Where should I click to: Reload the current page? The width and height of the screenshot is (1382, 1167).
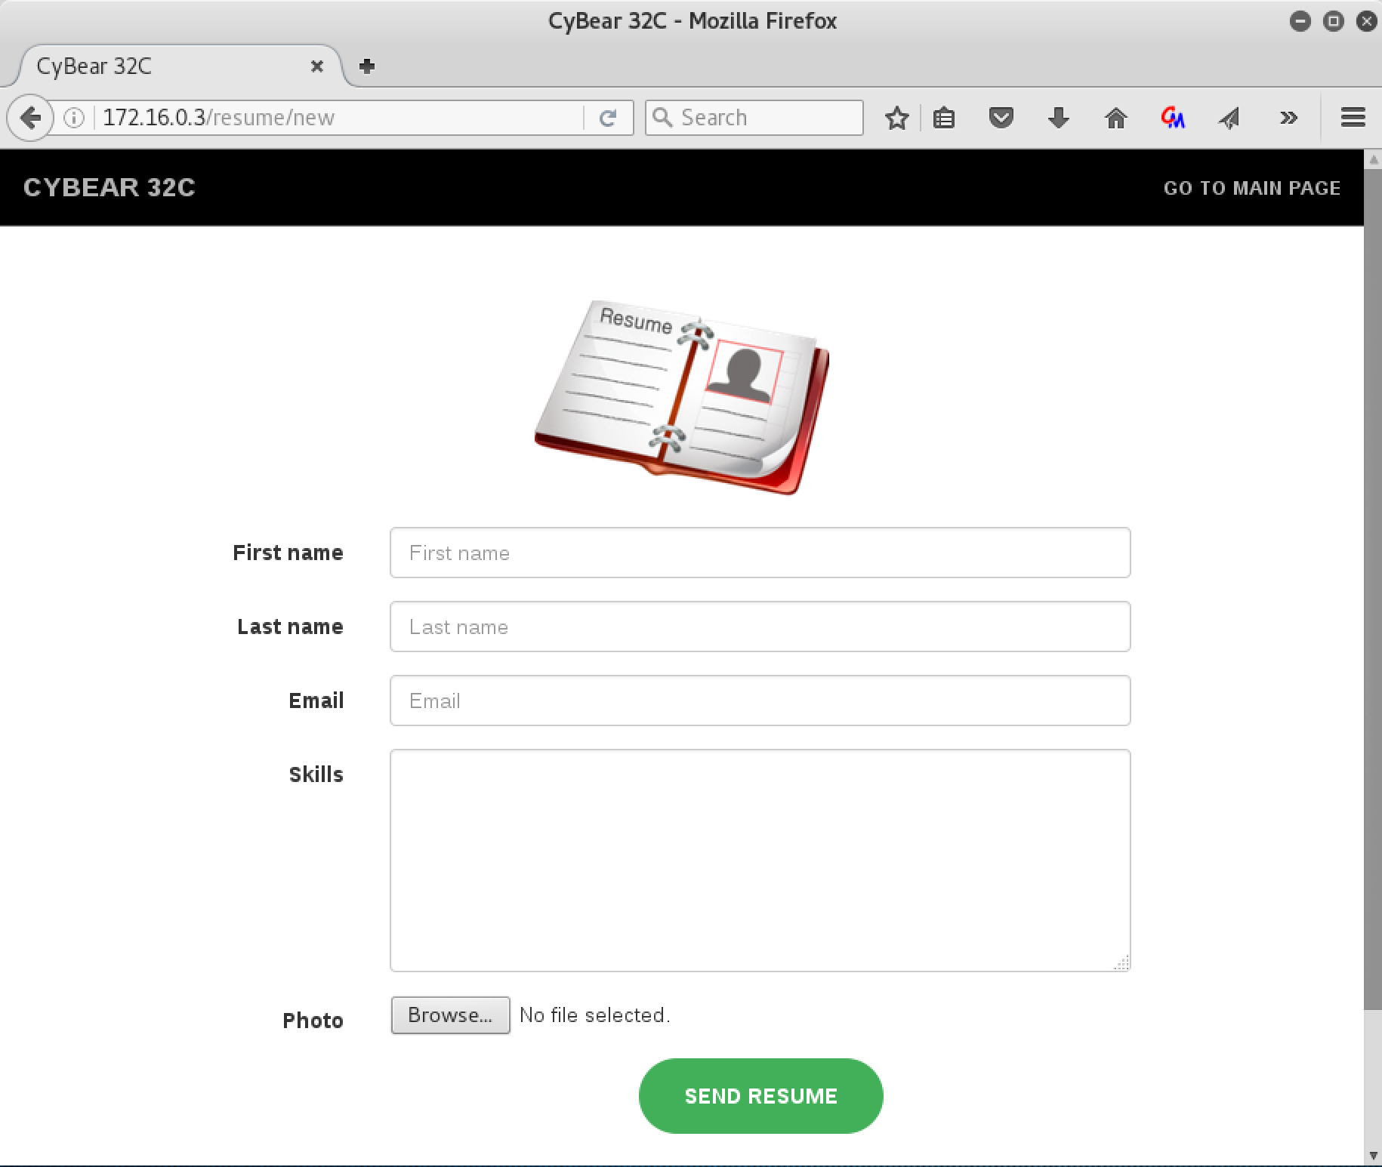point(609,118)
